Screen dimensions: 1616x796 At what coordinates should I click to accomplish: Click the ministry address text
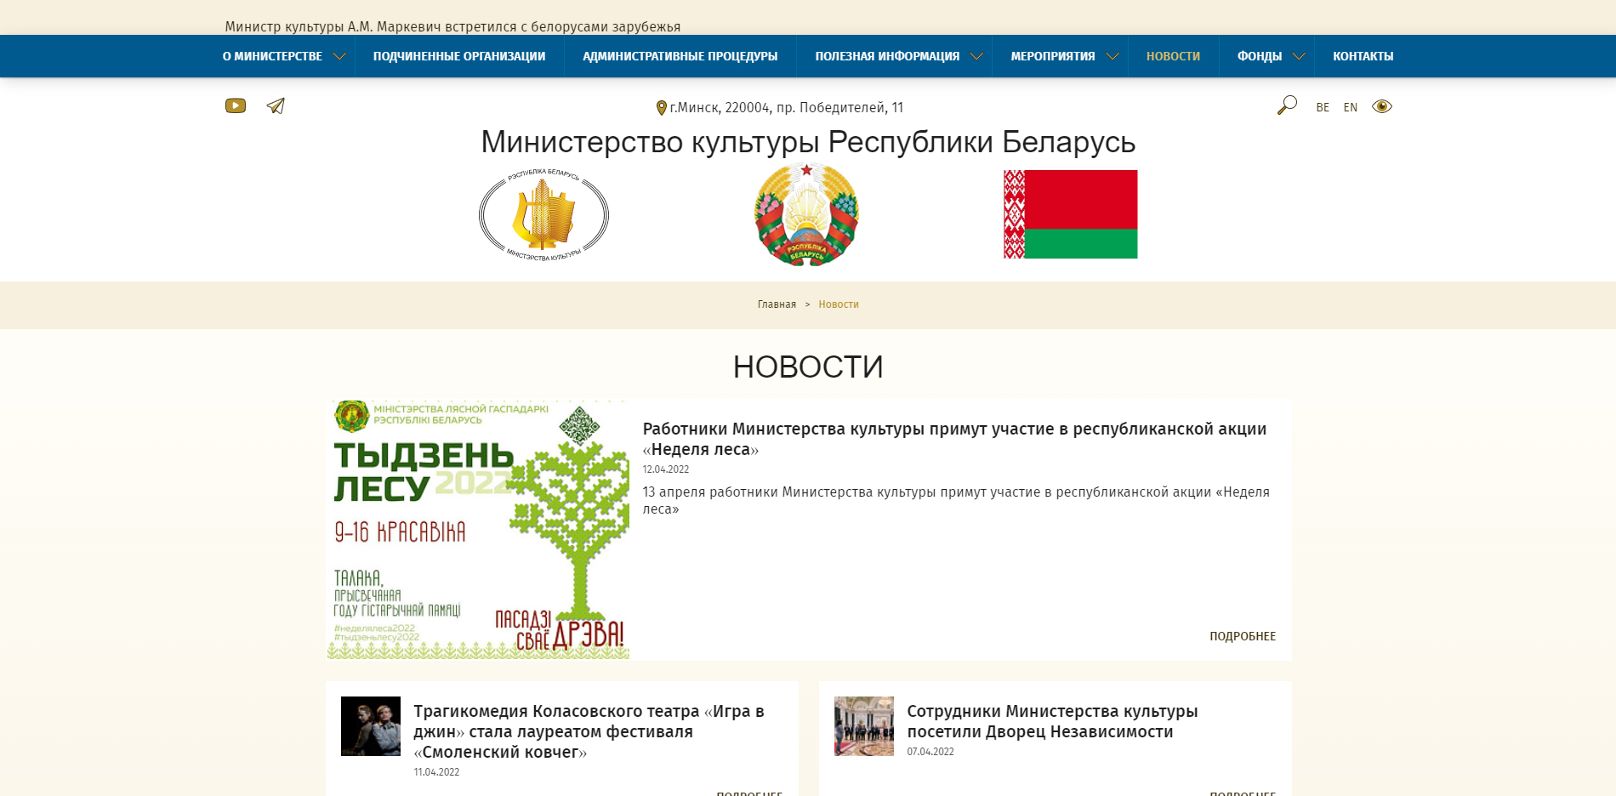coord(787,108)
